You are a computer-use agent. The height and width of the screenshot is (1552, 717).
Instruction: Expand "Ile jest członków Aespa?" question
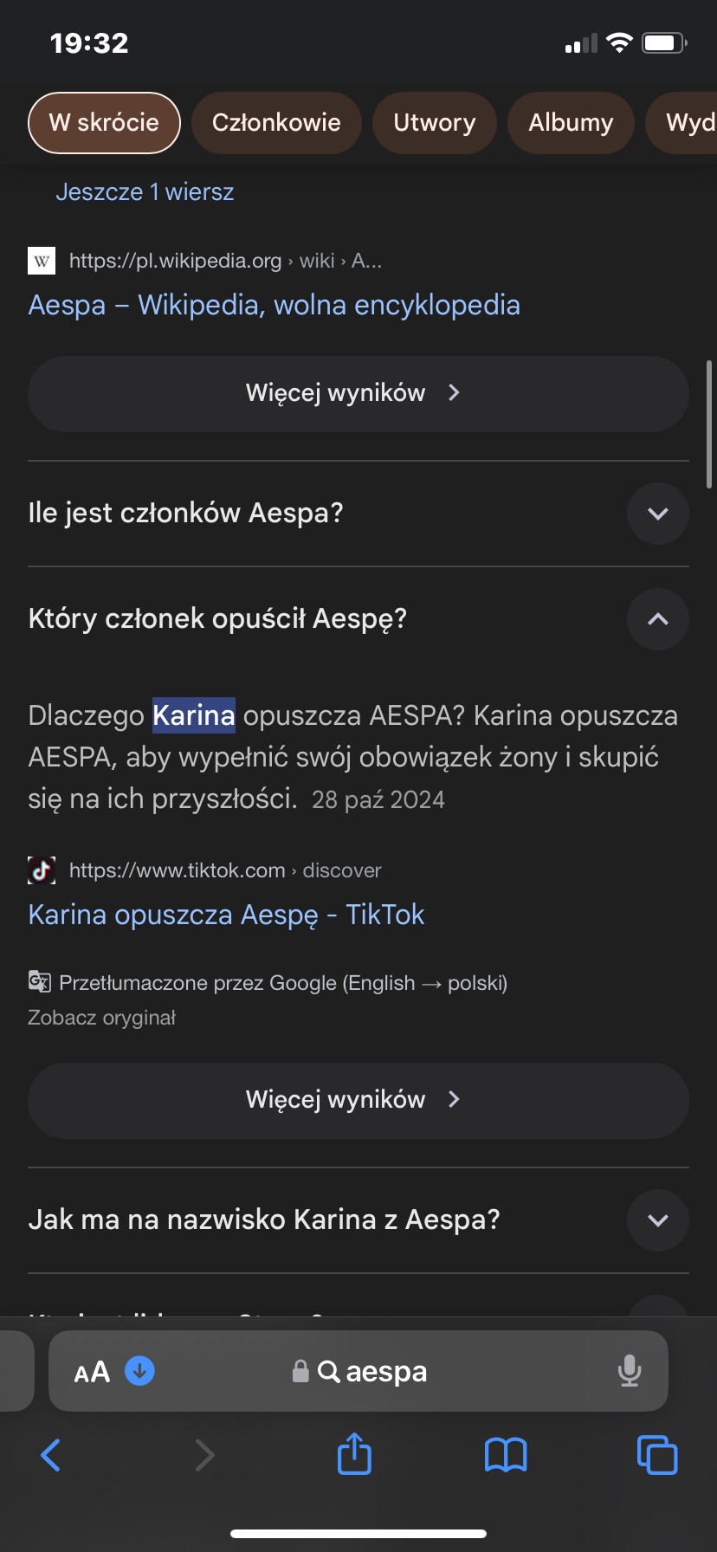pos(657,514)
